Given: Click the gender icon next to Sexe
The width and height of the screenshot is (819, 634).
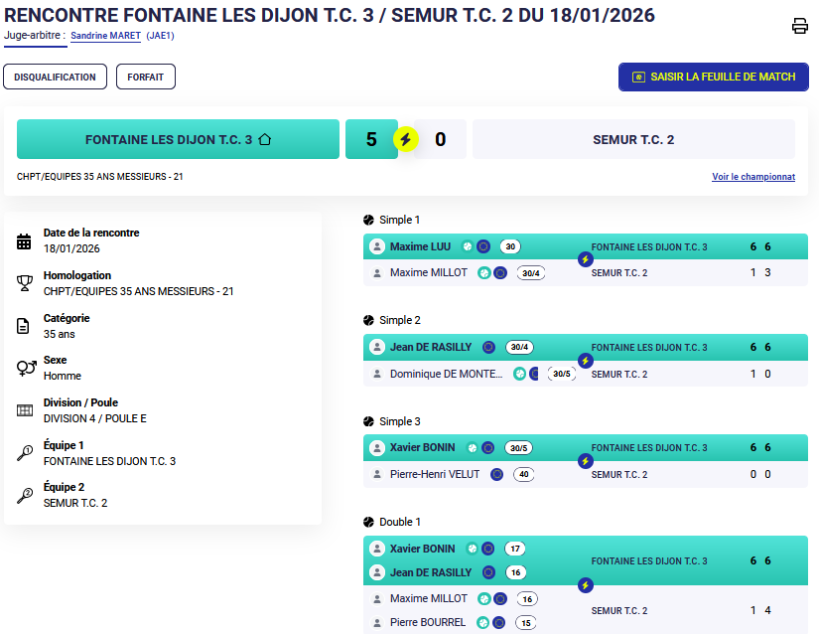Looking at the screenshot, I should (25, 369).
